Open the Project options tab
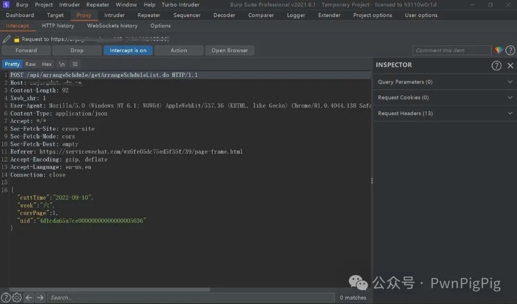The image size is (517, 304). coord(372,15)
